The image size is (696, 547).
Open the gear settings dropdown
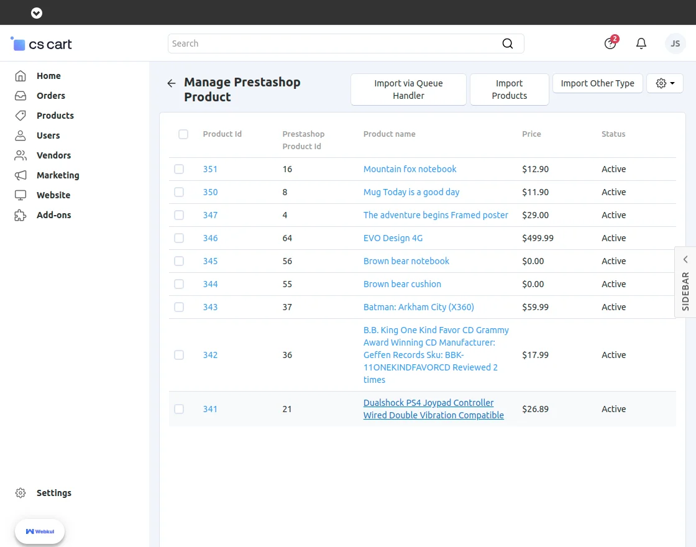(664, 83)
